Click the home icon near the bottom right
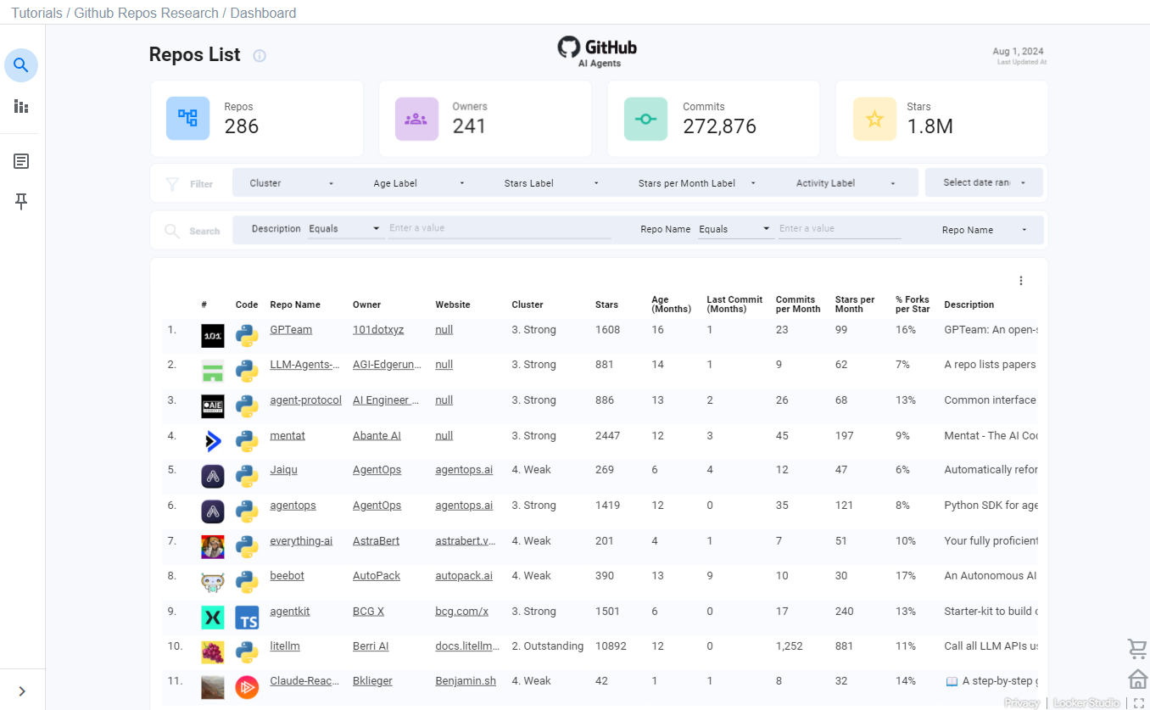 coord(1137,679)
